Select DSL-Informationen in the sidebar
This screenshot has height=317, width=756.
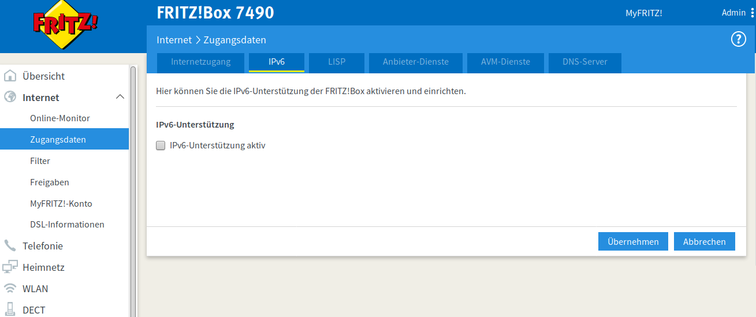[67, 224]
